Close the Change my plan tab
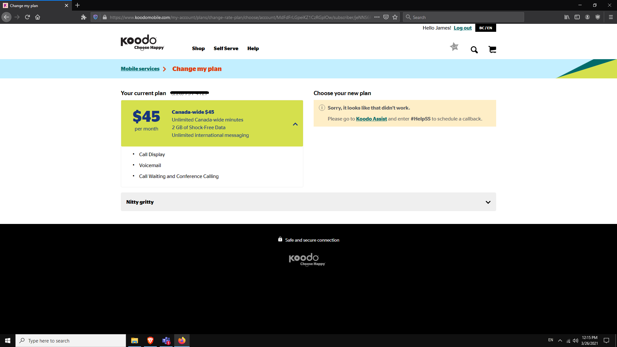The width and height of the screenshot is (617, 347). [67, 5]
